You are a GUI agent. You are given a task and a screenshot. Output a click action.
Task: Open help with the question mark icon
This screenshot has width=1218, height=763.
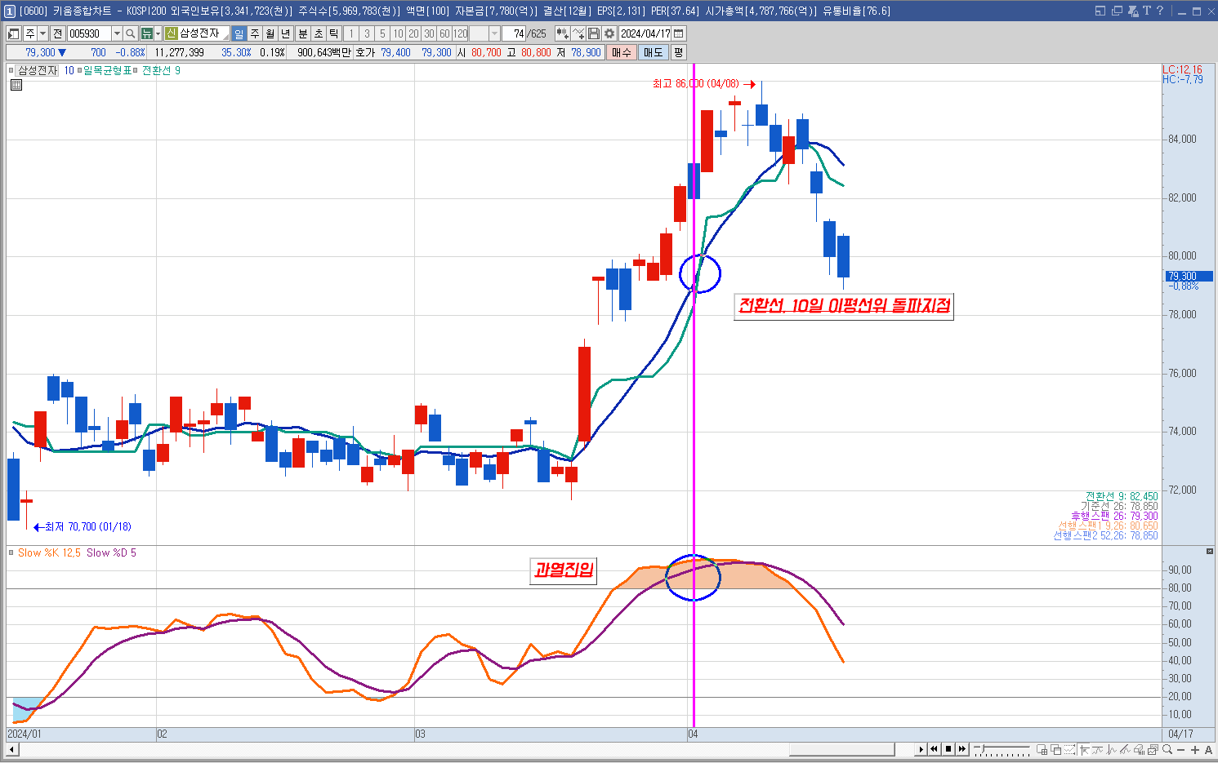pyautogui.click(x=1159, y=11)
